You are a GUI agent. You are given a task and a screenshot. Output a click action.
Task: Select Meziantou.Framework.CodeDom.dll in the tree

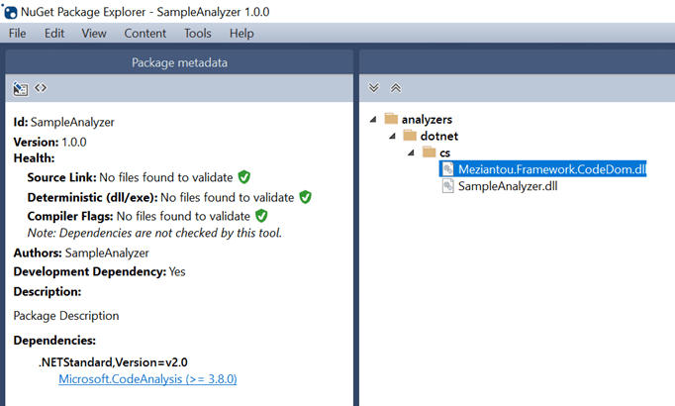[551, 169]
